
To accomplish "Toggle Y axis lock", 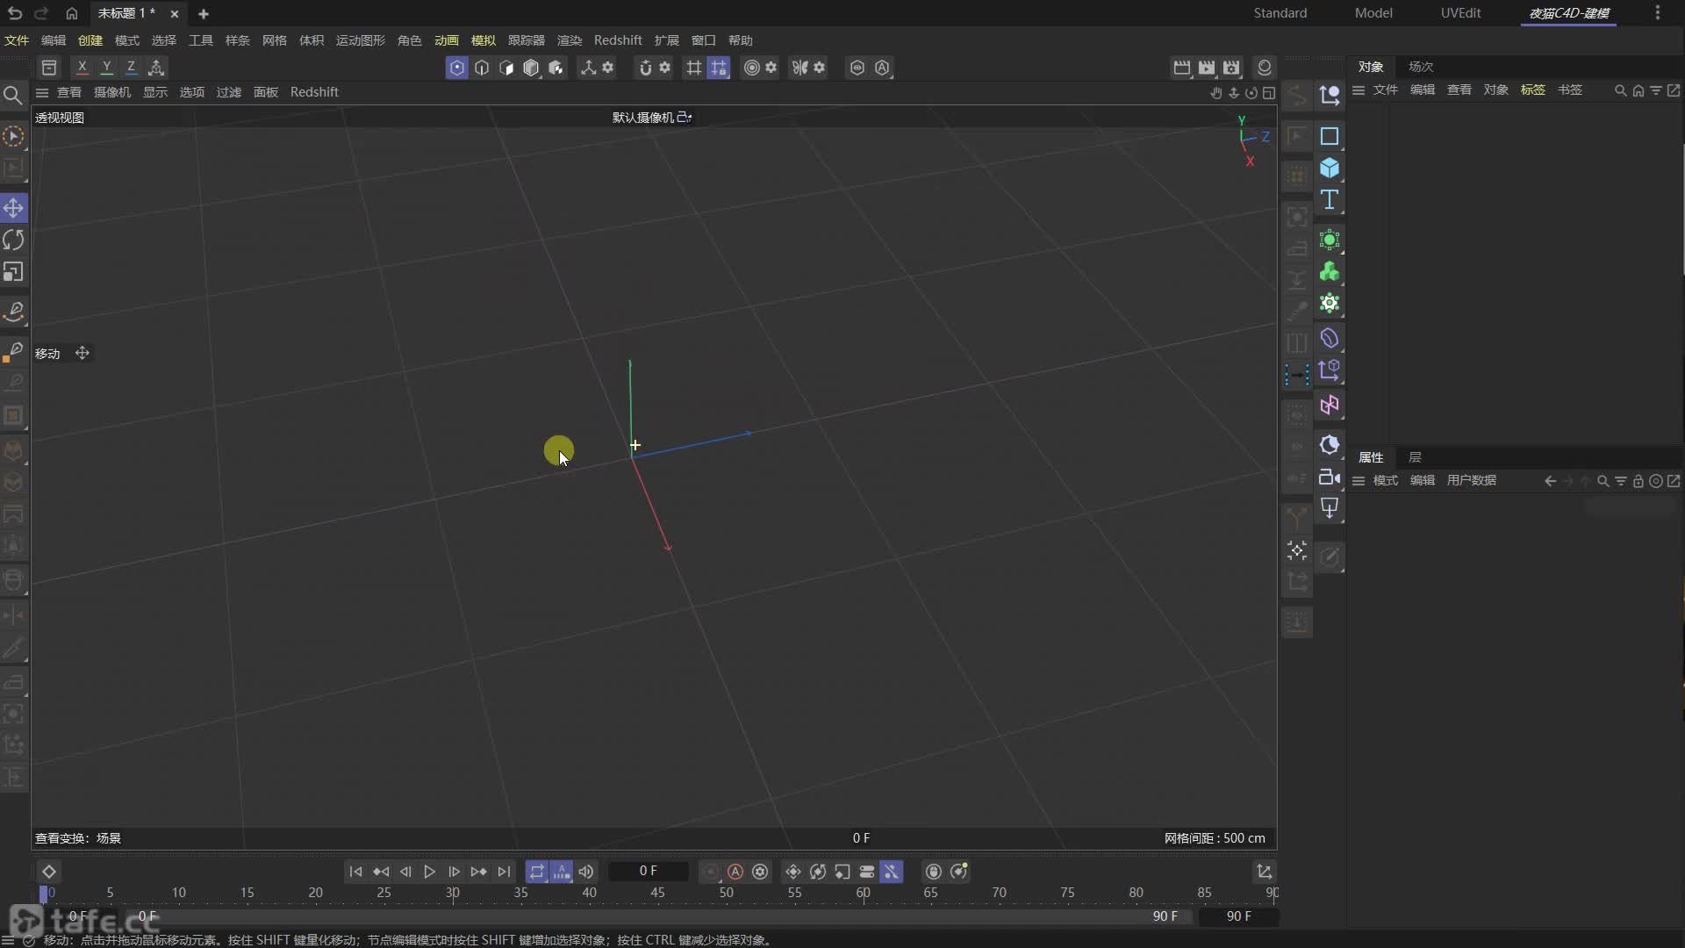I will (106, 68).
